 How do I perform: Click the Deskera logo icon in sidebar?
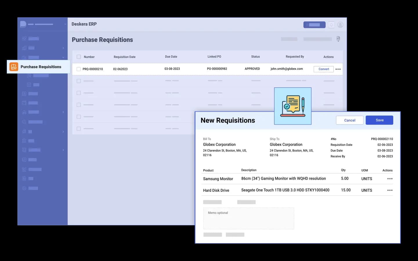[23, 24]
